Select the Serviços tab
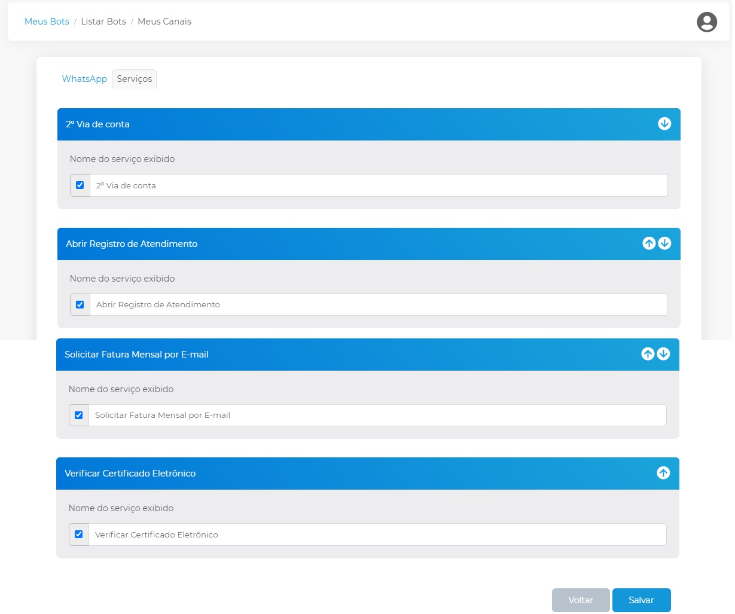The width and height of the screenshot is (735, 614). 134,79
